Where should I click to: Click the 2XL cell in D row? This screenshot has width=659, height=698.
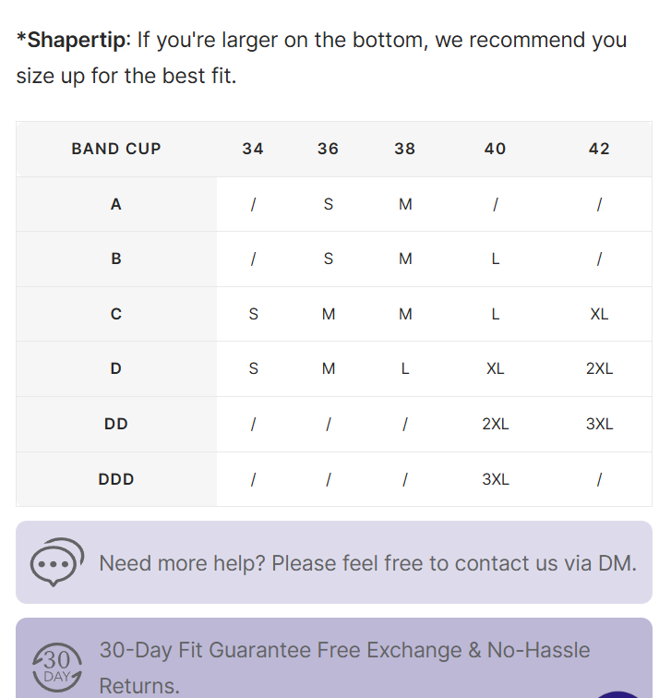(x=599, y=368)
